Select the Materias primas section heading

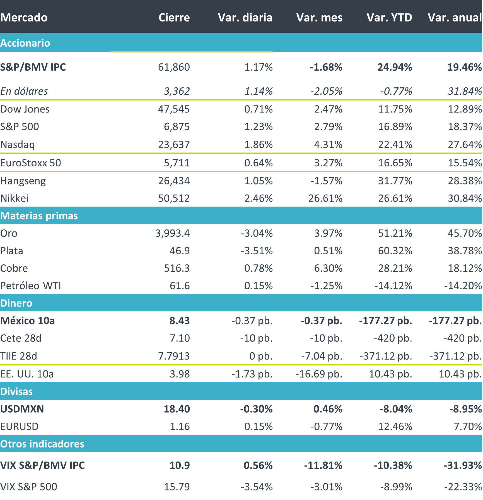click(x=39, y=216)
